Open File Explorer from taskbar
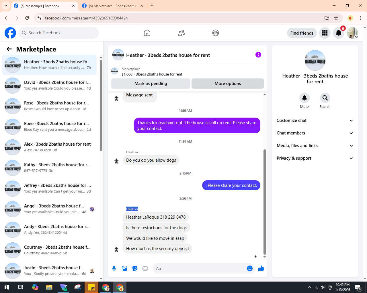 [x=49, y=287]
